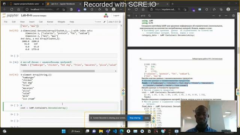Search in the PDF document
240x135 pixels.
click(x=150, y=16)
